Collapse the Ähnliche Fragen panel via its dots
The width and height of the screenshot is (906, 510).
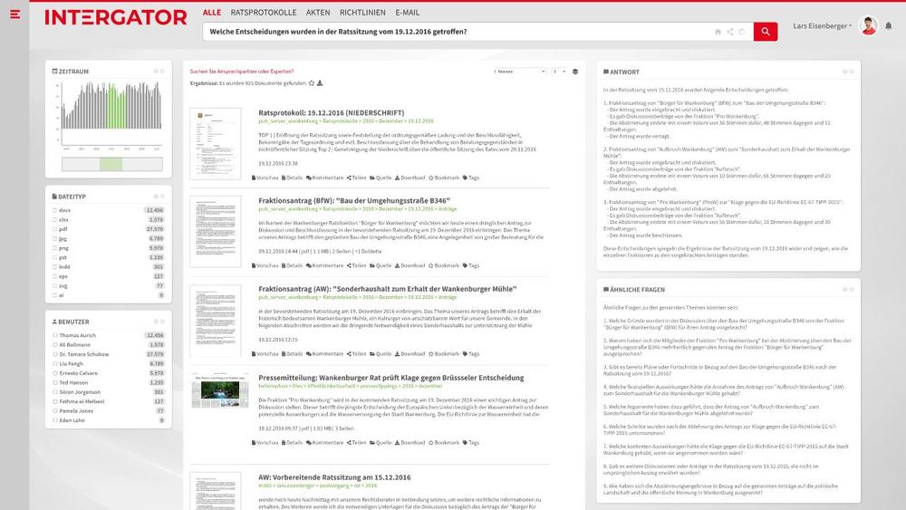pyautogui.click(x=848, y=289)
